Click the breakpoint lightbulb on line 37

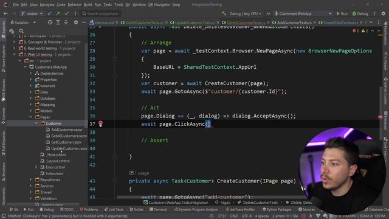[100, 124]
